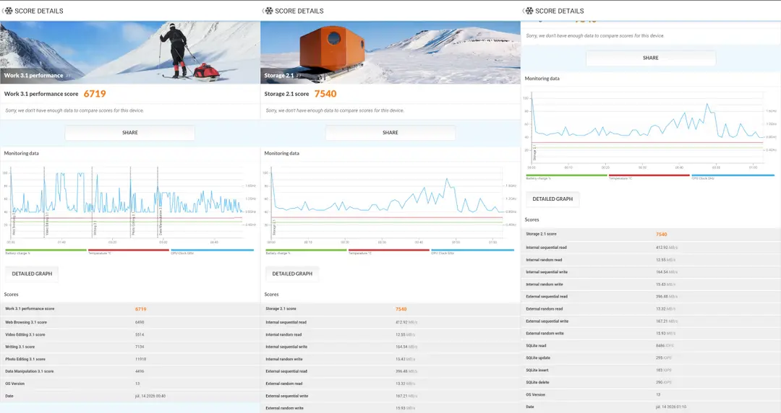Click 'External random read' on the SQLite results screen
This screenshot has width=781, height=413.
tap(545, 309)
